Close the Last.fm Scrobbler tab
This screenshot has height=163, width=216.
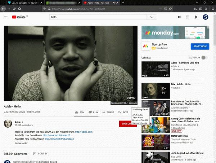(41, 3)
